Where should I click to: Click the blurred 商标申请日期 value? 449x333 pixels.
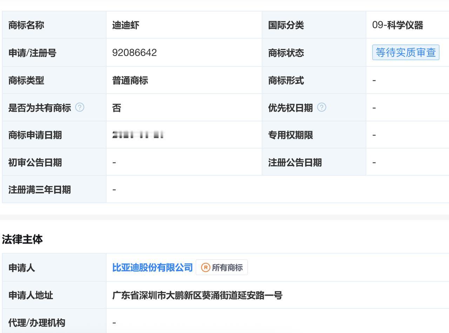[x=138, y=135]
